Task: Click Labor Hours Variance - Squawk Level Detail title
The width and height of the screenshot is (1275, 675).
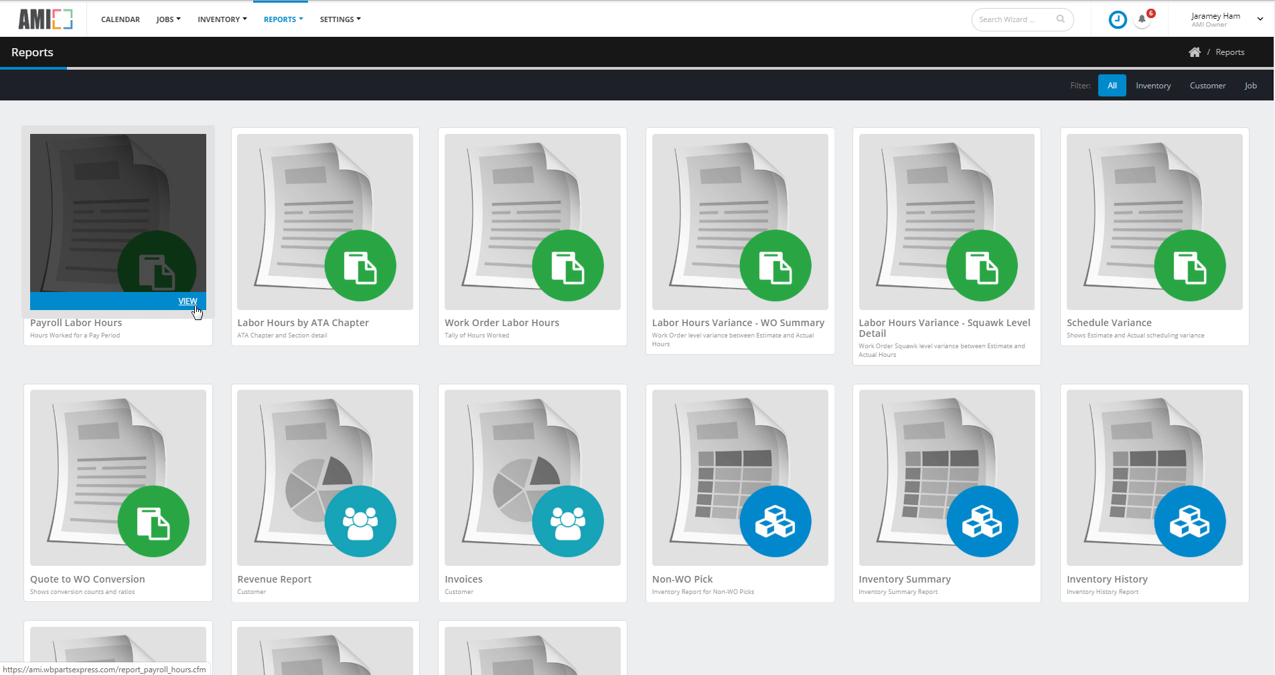Action: (944, 328)
